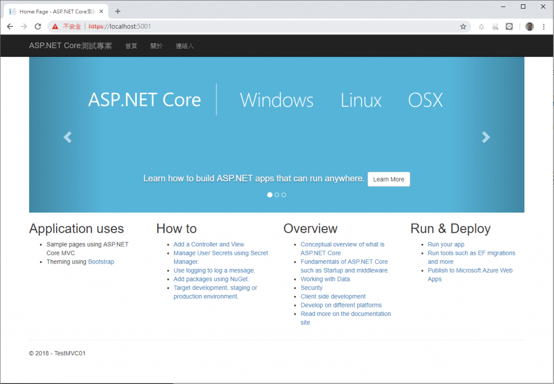
Task: Click the ASP.NET Core banner image
Action: (x=276, y=134)
